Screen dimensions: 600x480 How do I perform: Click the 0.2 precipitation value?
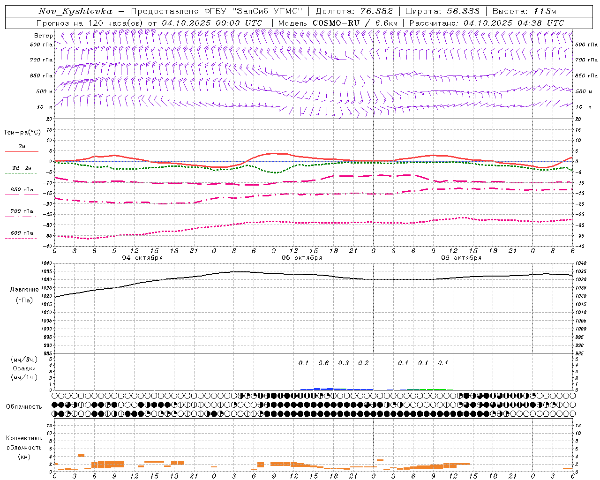[x=363, y=363]
